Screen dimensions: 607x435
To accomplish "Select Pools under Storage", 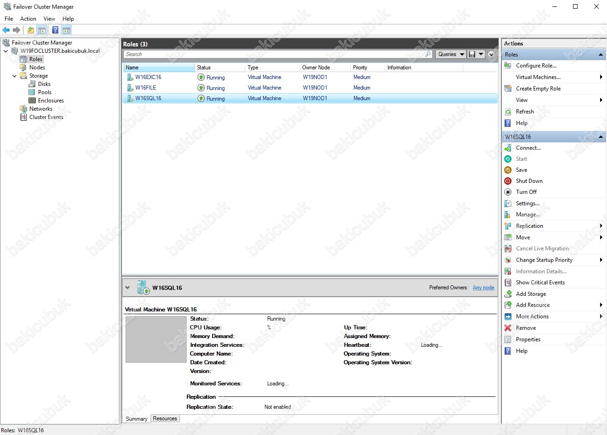I will pyautogui.click(x=45, y=92).
